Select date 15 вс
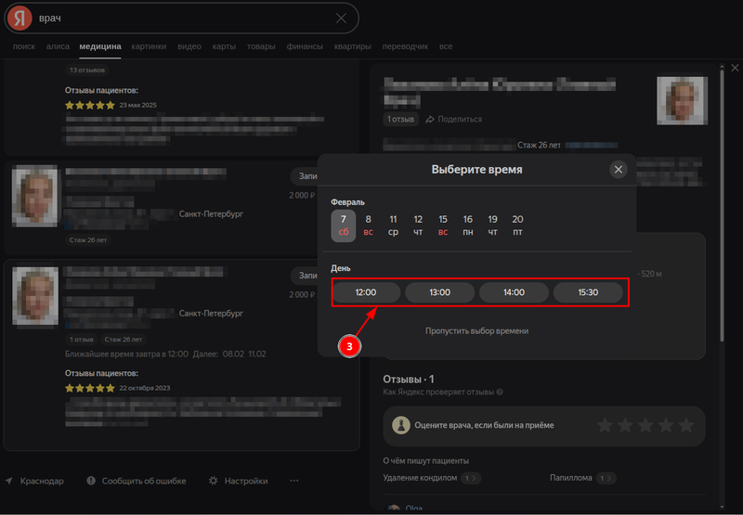Image resolution: width=743 pixels, height=515 pixels. point(443,225)
